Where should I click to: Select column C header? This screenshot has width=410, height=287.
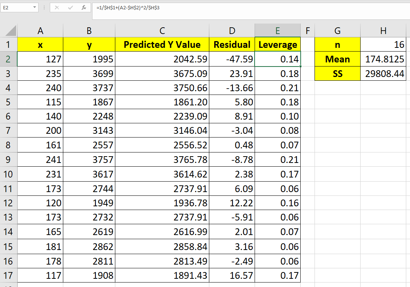point(162,31)
